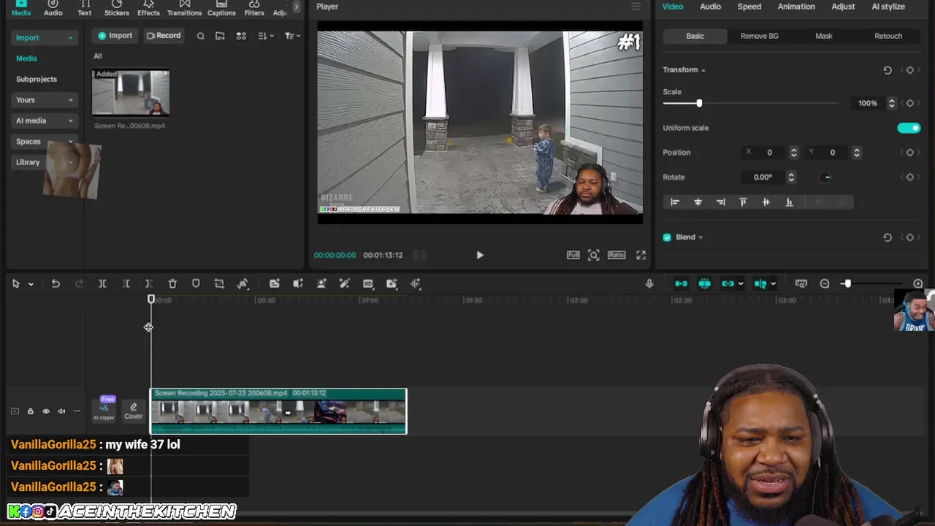The image size is (935, 526).
Task: Expand the Blend options arrow
Action: [x=701, y=237]
